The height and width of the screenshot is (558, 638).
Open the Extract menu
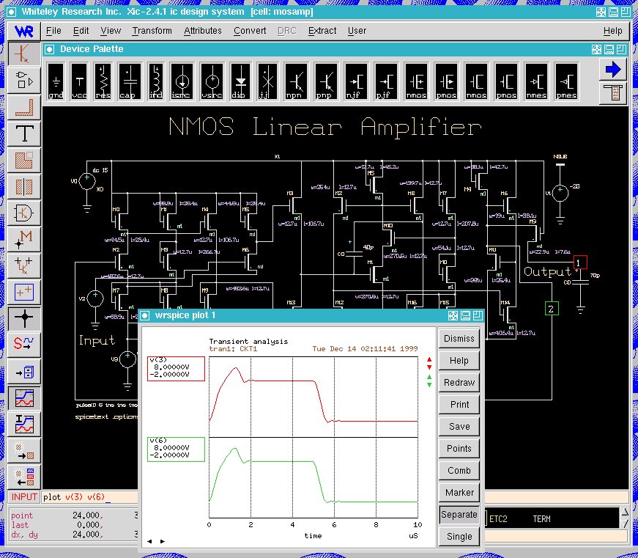[x=322, y=31]
